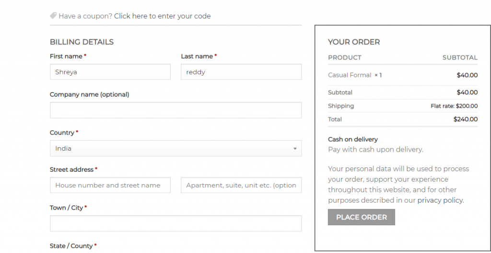Submit with the PLACE ORDER button
The height and width of the screenshot is (253, 491).
tap(362, 217)
